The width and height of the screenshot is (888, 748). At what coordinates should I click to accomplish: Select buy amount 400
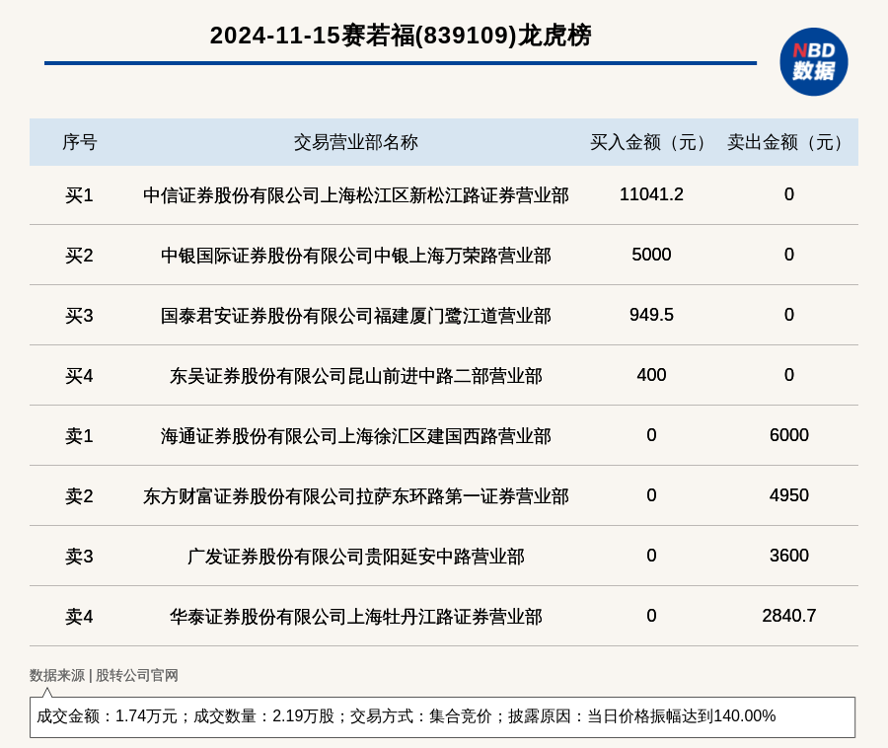click(x=651, y=375)
